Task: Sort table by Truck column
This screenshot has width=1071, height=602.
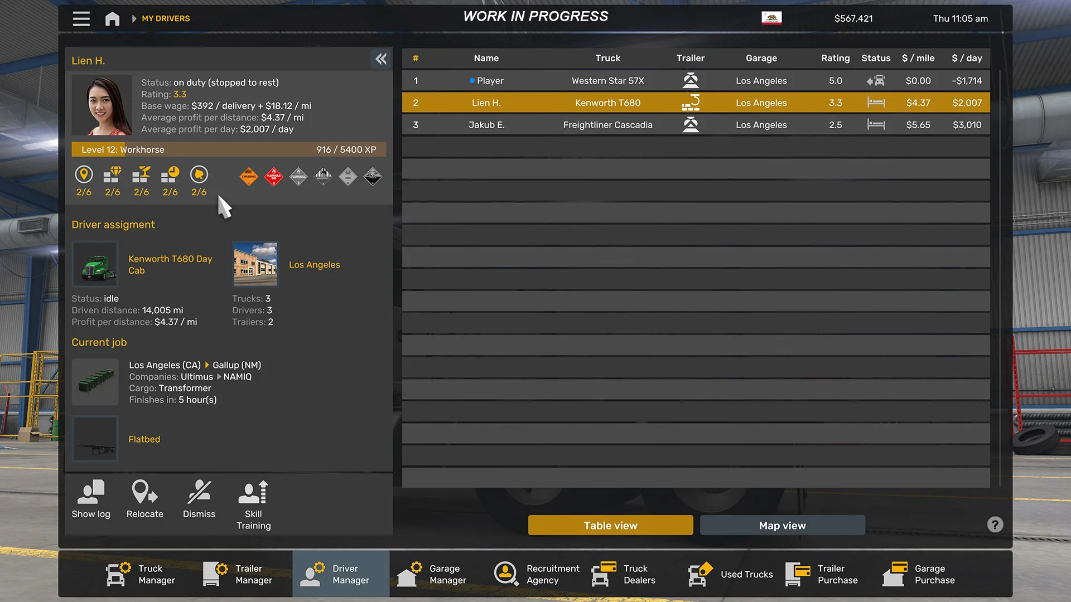Action: (608, 58)
